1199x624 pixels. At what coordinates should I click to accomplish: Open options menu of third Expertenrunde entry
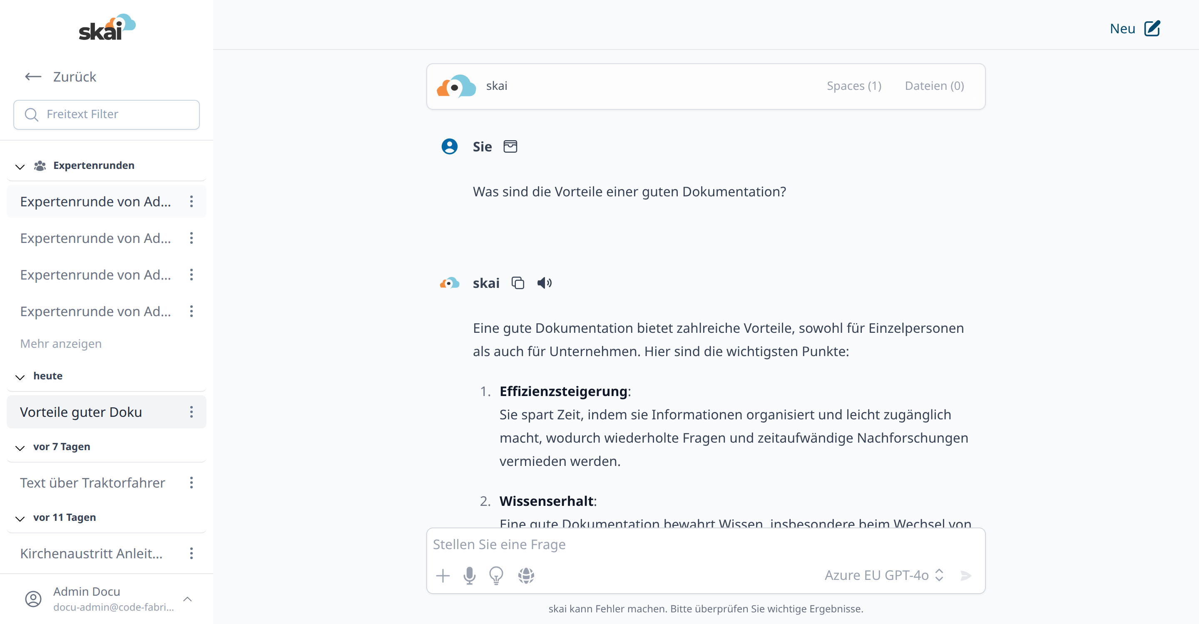[192, 275]
